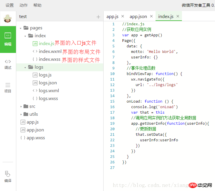Image resolution: width=215 pixels, height=191 pixels.
Task: Click the JS icon next to app.js file
Action: coord(23,122)
